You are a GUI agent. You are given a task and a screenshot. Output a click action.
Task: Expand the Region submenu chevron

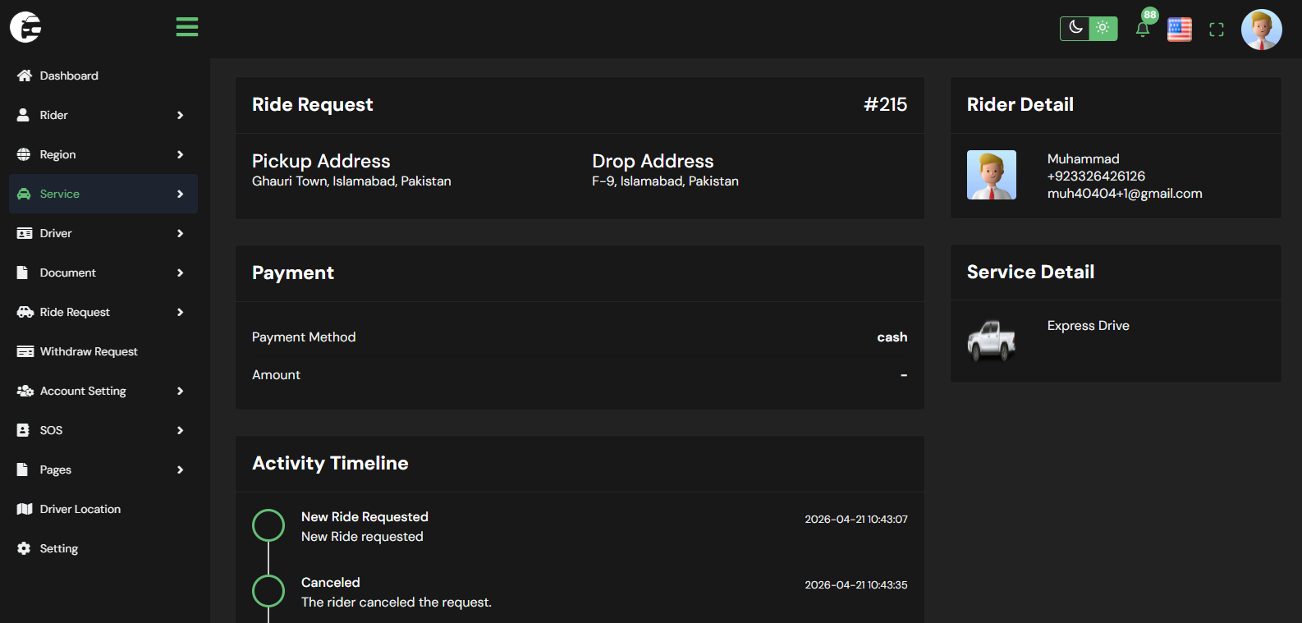180,154
